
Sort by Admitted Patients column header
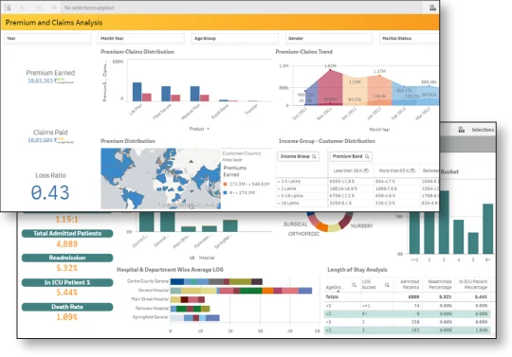click(410, 284)
